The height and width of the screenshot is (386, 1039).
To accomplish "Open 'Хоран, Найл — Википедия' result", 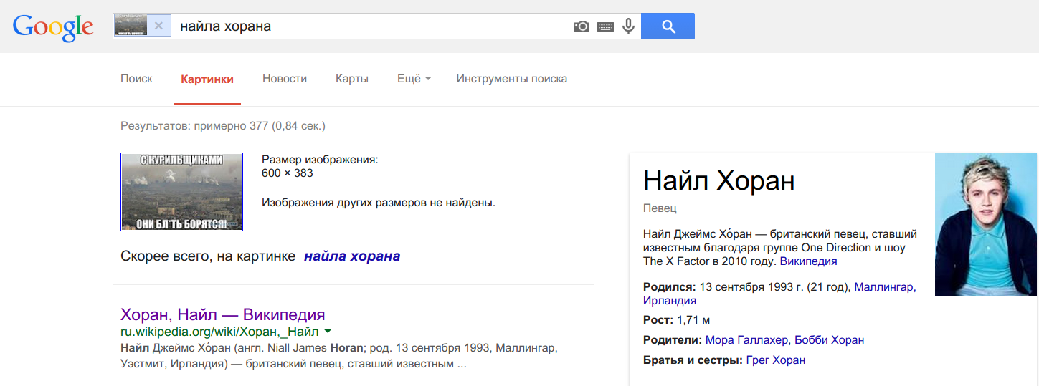I will (223, 314).
